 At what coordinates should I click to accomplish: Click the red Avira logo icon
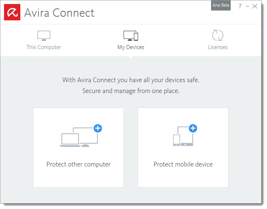coord(12,13)
